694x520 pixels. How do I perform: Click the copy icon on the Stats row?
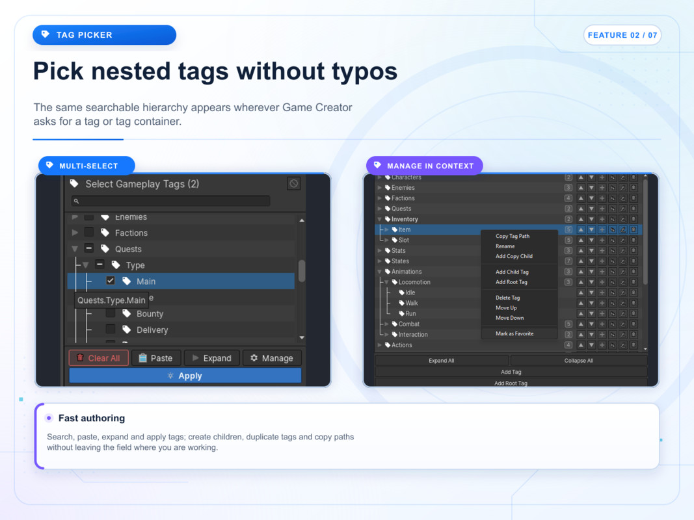tap(613, 250)
